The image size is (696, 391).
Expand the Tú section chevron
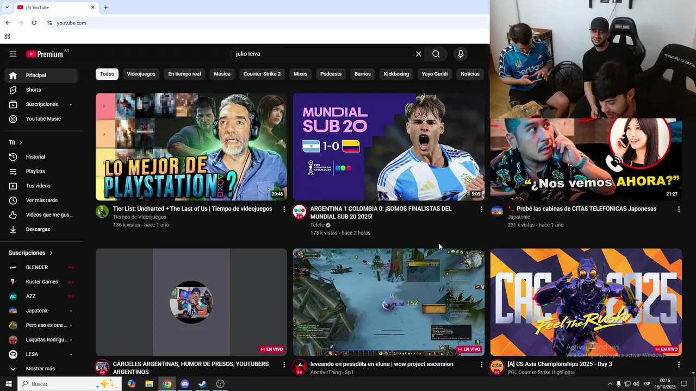click(21, 143)
